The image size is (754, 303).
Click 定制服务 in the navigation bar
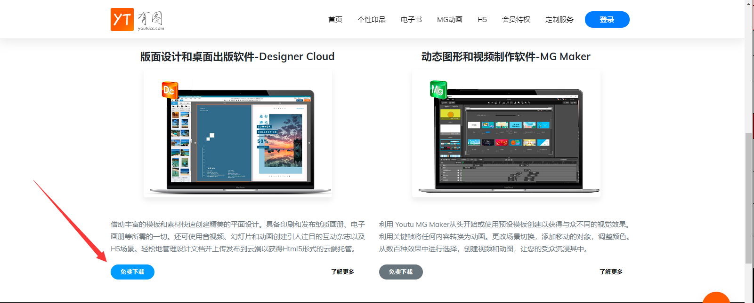click(559, 20)
